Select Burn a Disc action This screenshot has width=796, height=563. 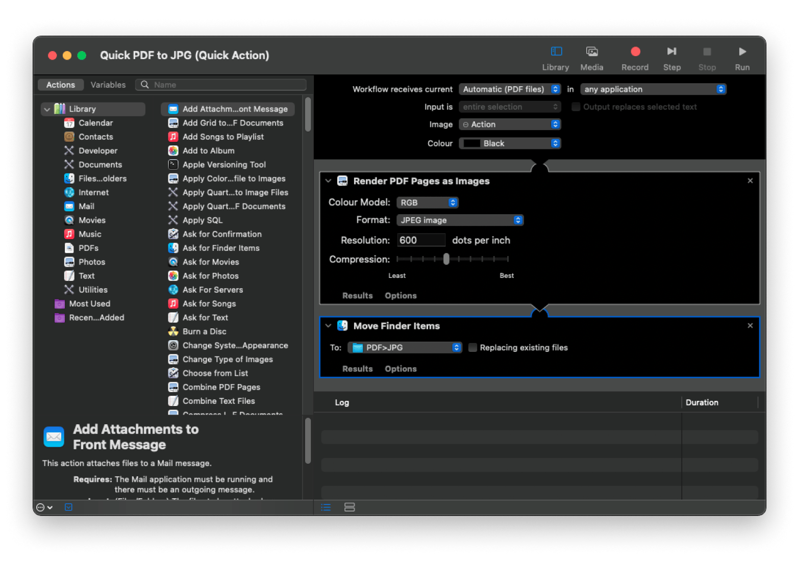coord(204,331)
